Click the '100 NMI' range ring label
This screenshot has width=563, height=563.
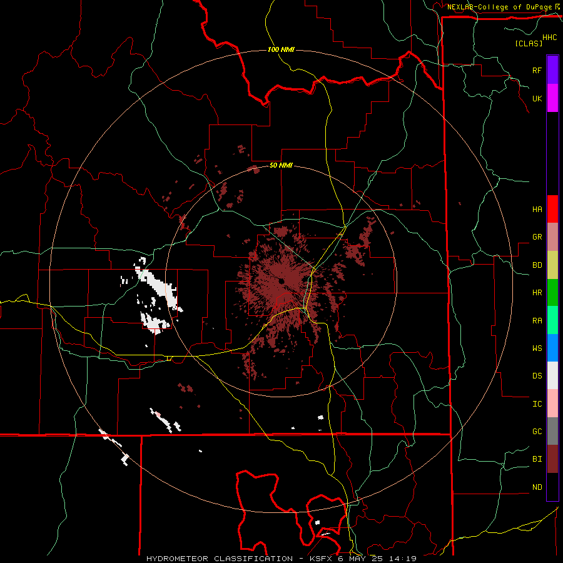coord(281,49)
